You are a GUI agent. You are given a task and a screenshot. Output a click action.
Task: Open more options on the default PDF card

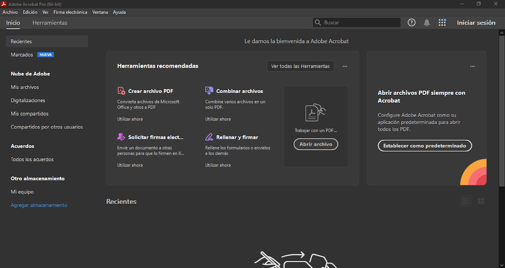point(473,67)
